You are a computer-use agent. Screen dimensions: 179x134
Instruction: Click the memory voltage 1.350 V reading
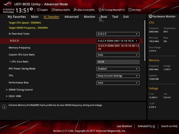pyautogui.click(x=167, y=70)
